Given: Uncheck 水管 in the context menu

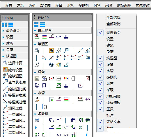Looking at the screenshot, I should (x=100, y=71).
